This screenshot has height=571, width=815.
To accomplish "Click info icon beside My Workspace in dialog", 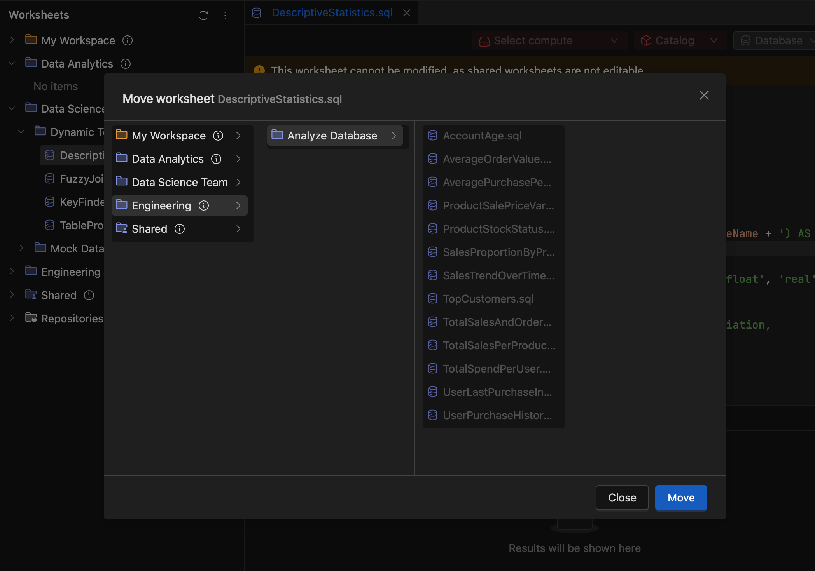I will (218, 136).
